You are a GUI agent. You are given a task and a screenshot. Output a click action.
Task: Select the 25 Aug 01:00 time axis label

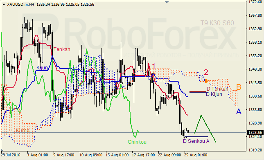click(x=196, y=155)
